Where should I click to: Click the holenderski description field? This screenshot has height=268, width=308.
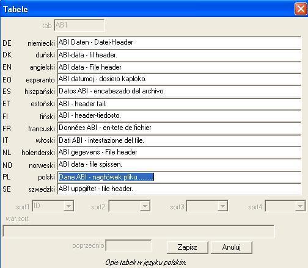pyautogui.click(x=179, y=153)
